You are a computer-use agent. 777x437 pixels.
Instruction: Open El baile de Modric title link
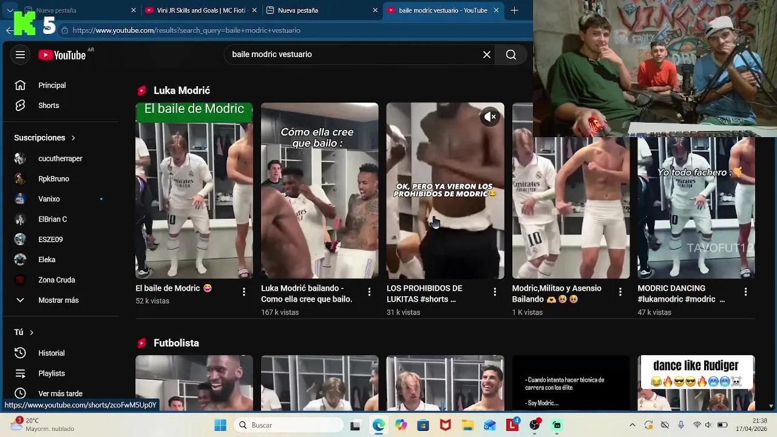pos(174,288)
